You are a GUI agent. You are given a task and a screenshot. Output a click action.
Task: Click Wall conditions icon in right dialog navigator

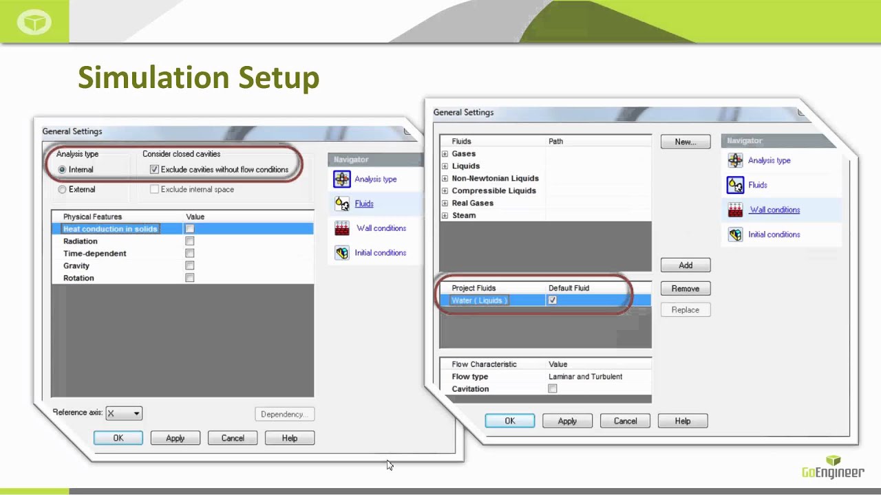click(736, 210)
